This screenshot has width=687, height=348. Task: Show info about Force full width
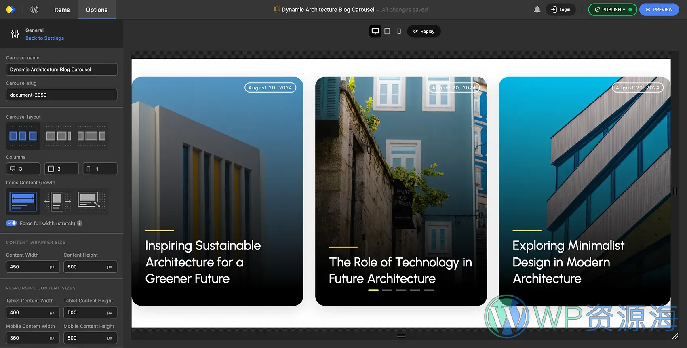[x=80, y=223]
